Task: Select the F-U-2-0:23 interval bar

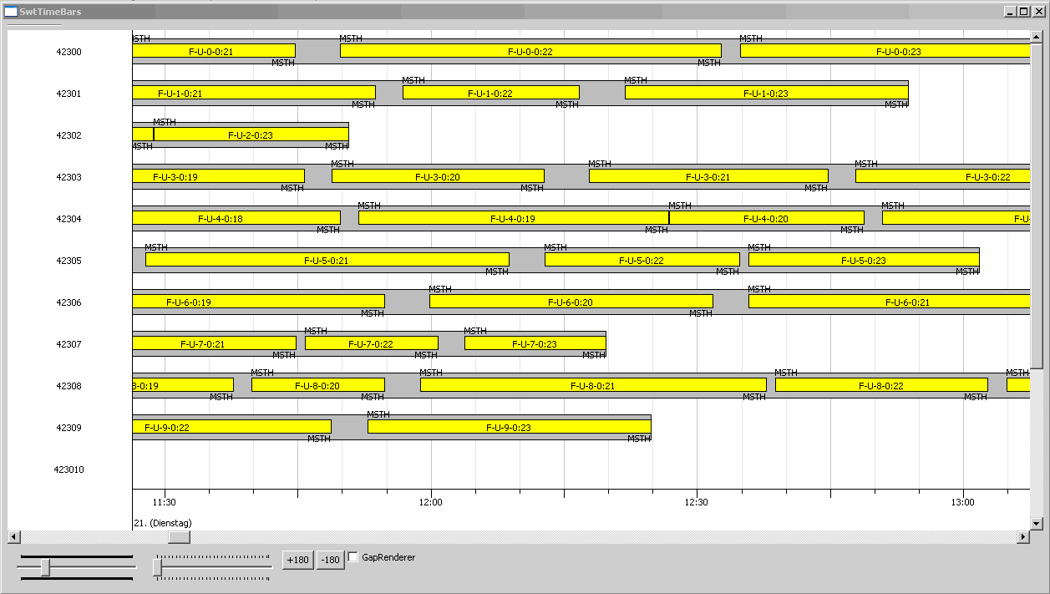Action: point(251,135)
